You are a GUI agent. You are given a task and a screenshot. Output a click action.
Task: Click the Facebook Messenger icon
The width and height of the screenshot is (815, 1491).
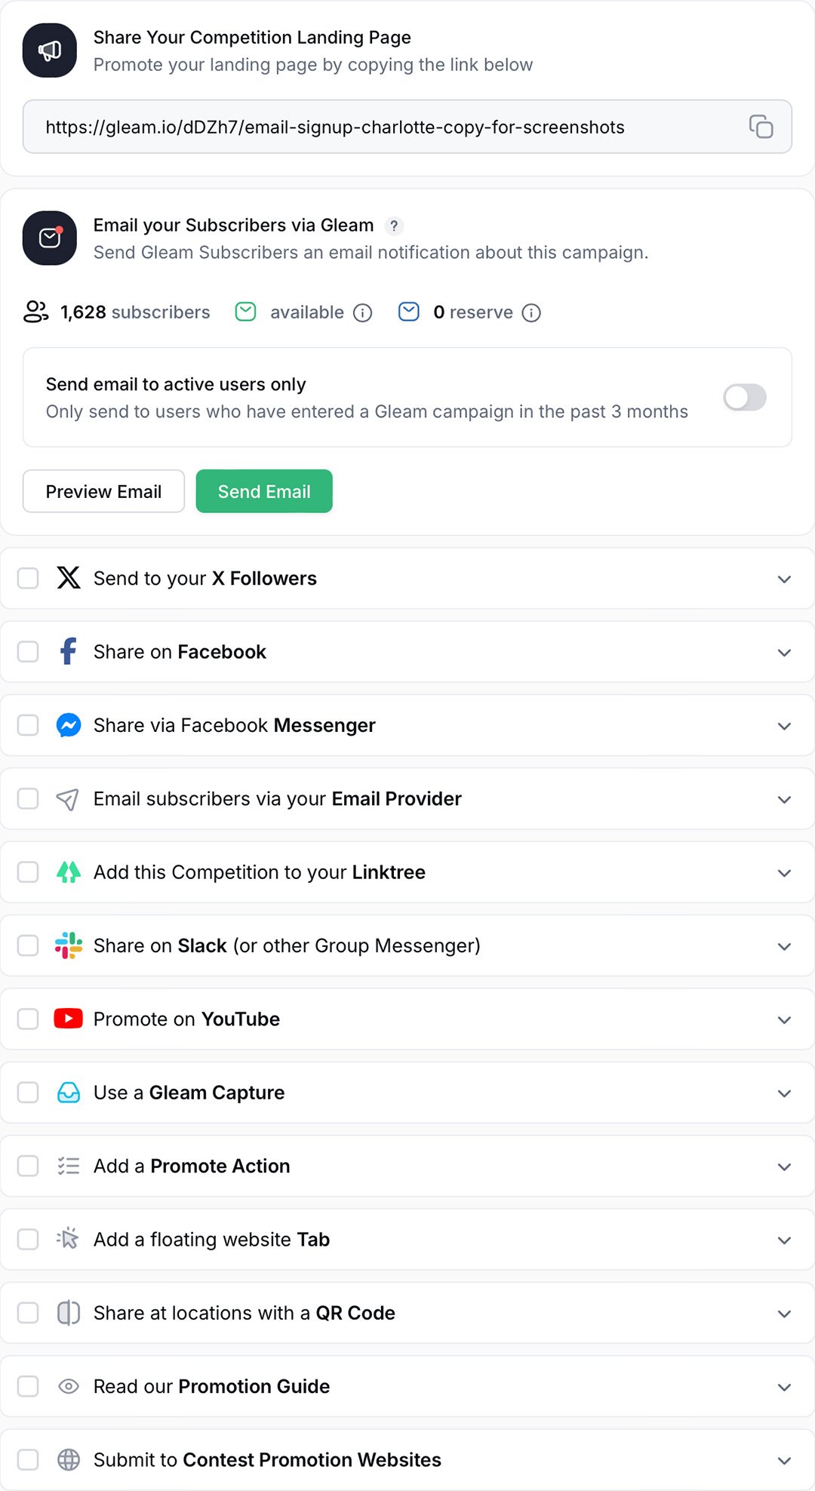69,725
